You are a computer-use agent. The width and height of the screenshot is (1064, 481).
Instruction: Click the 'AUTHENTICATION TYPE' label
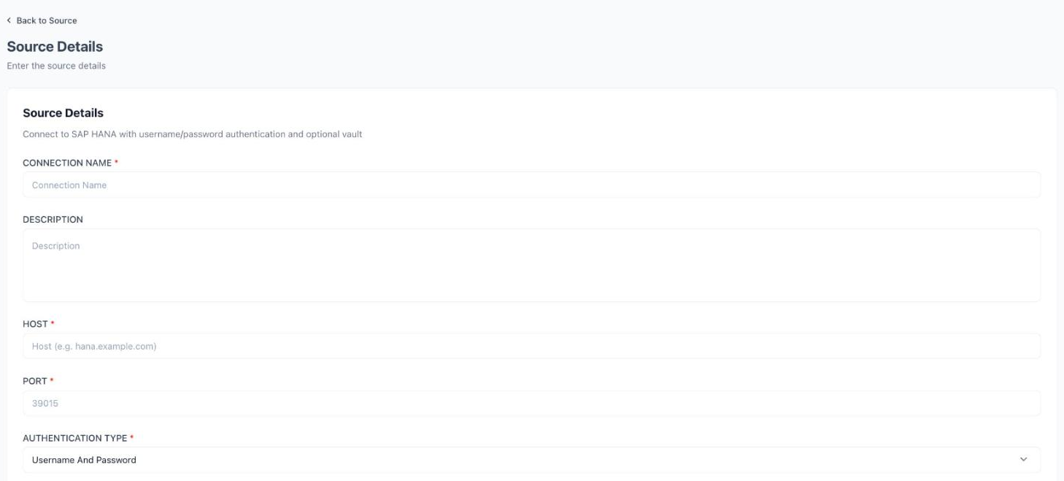pos(76,438)
